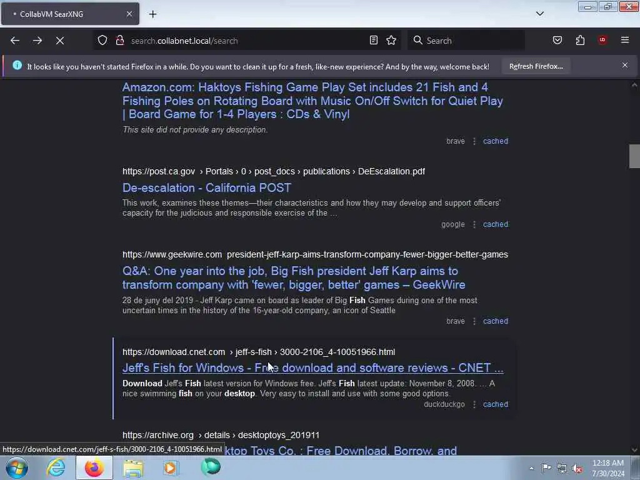Open the GeekWire Big Fish Q&A result
The height and width of the screenshot is (480, 640).
point(294,278)
